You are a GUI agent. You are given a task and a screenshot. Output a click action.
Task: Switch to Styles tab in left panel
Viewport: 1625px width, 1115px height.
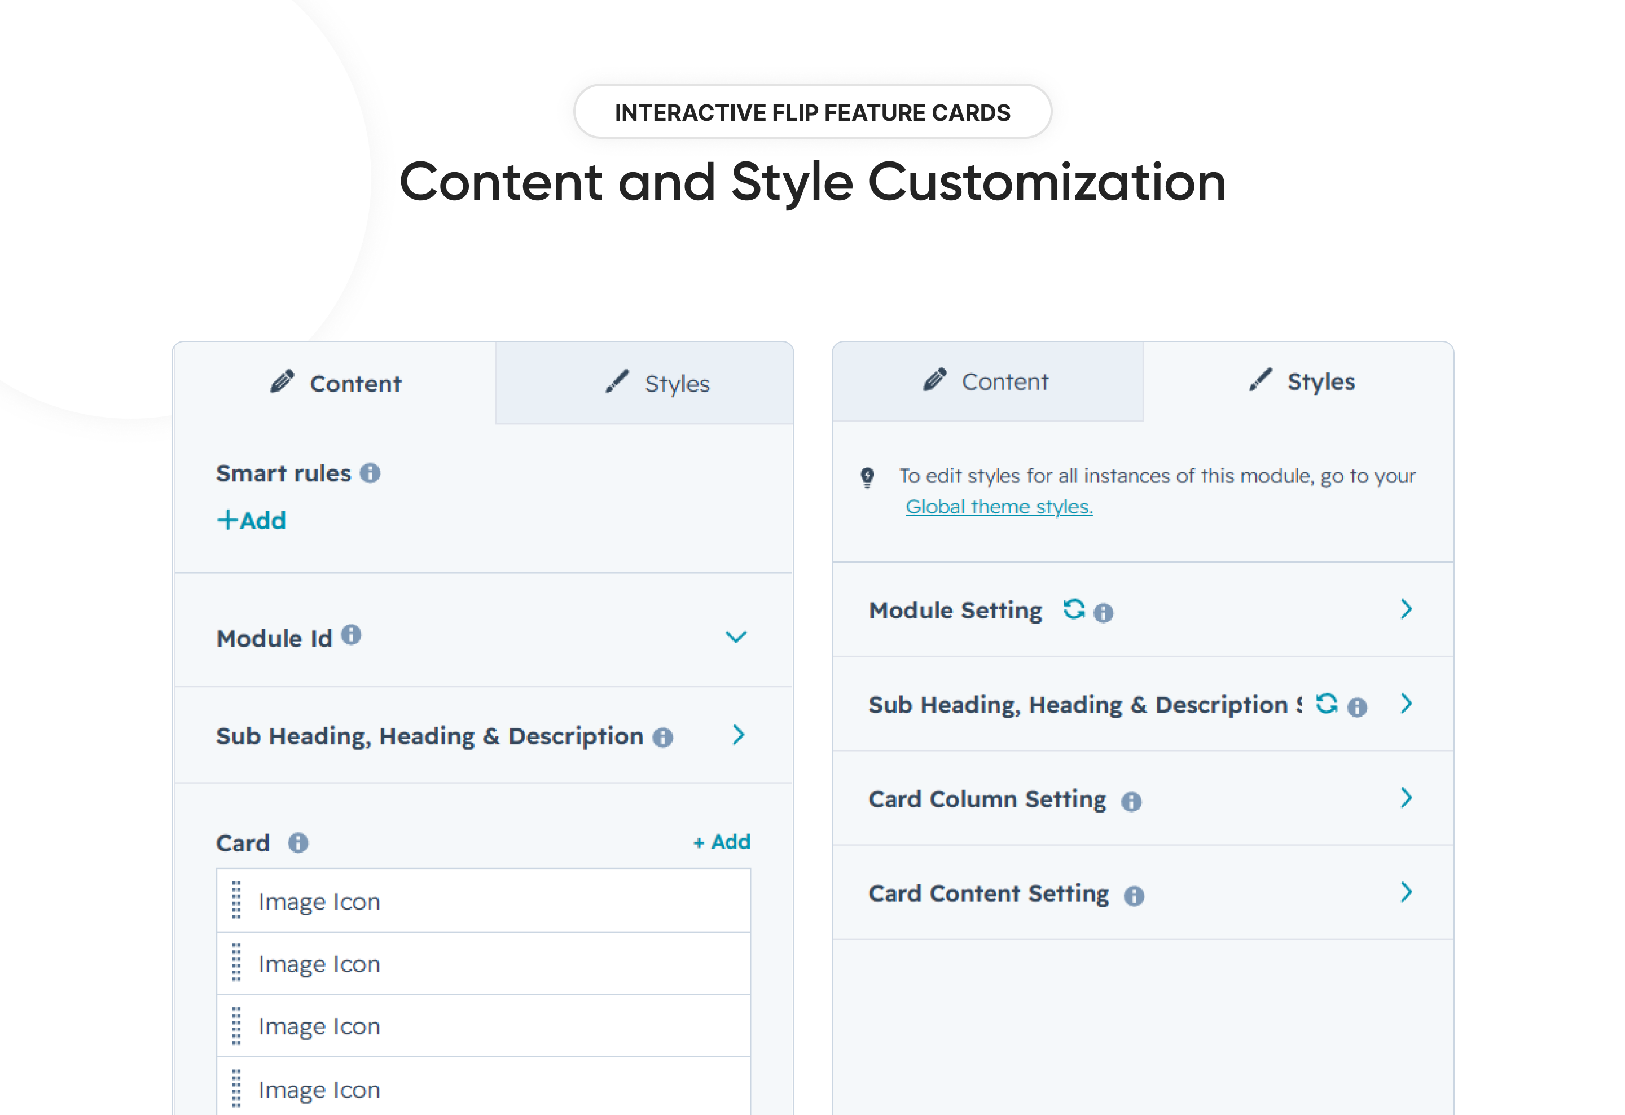coord(645,383)
